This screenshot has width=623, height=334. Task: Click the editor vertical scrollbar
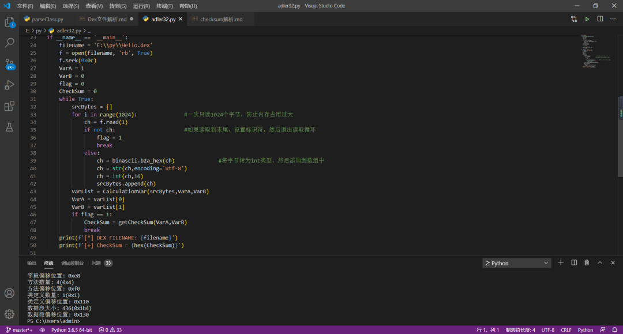[x=620, y=137]
